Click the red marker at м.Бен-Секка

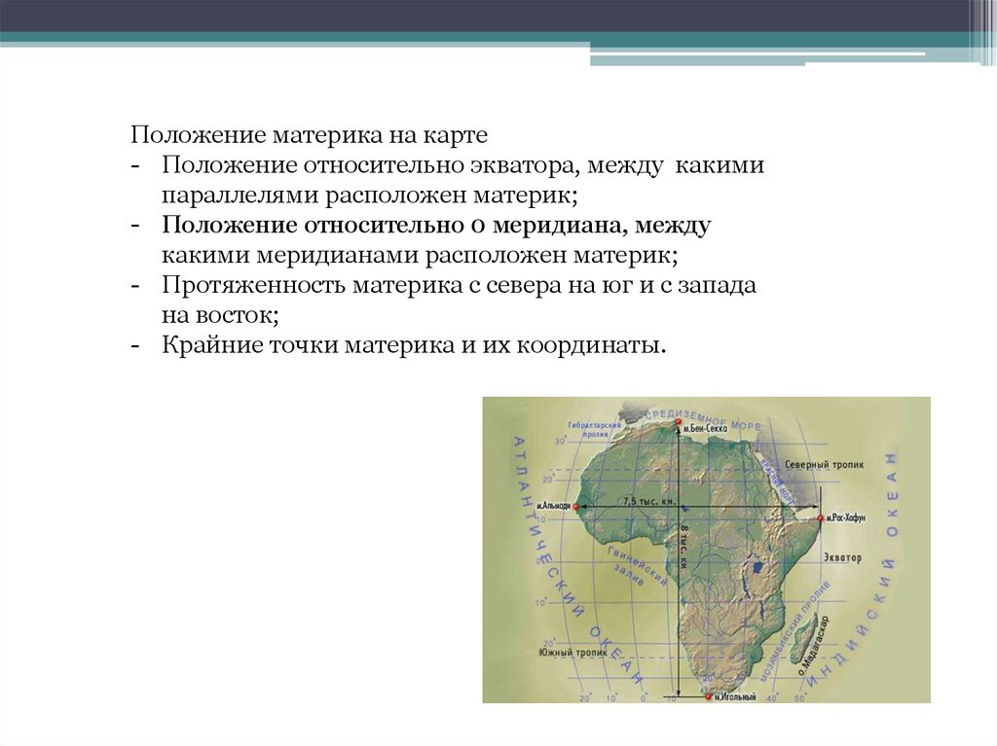[679, 421]
